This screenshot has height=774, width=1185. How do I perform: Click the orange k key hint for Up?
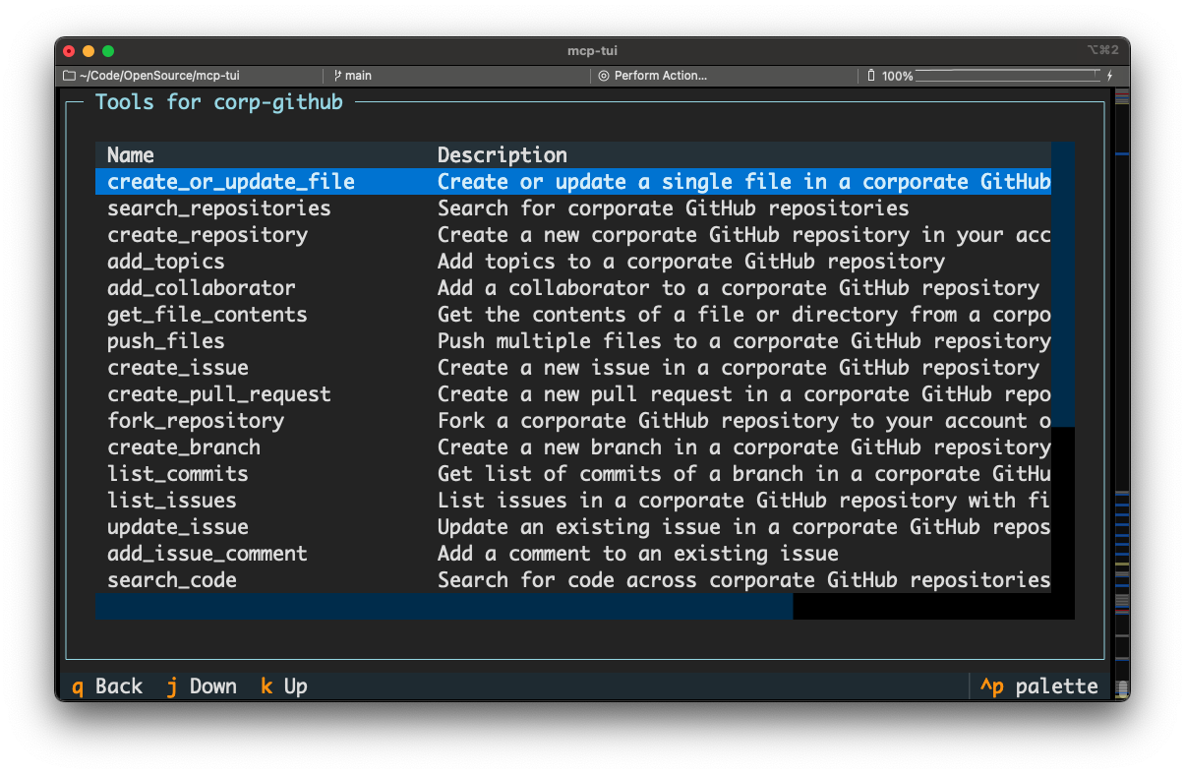coord(266,685)
